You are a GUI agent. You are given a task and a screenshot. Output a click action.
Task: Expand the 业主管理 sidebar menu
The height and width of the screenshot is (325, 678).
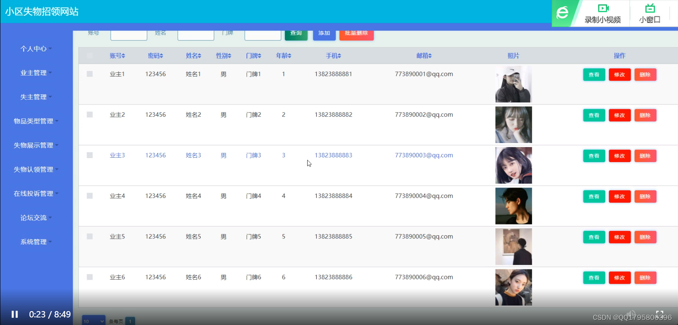pyautogui.click(x=36, y=73)
